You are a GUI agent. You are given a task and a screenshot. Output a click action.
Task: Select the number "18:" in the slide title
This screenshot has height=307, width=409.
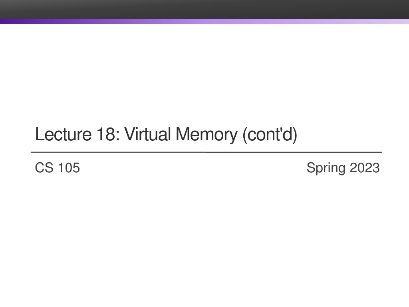click(x=108, y=134)
